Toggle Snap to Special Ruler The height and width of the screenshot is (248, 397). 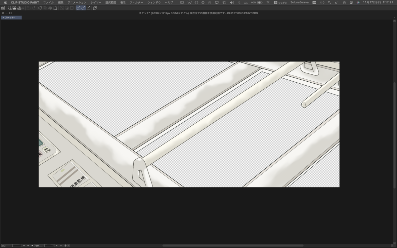[x=83, y=8]
